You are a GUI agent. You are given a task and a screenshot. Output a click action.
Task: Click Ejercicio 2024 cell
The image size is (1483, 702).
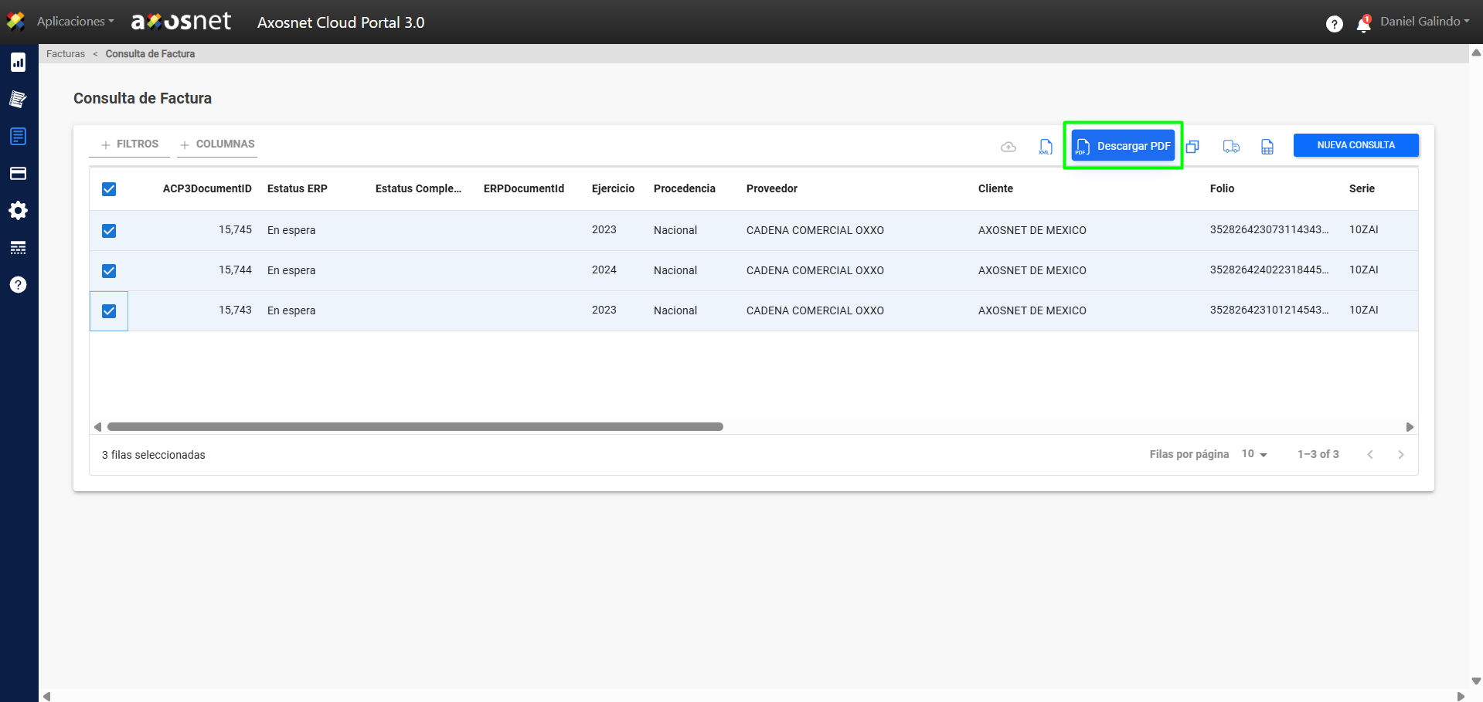click(604, 270)
